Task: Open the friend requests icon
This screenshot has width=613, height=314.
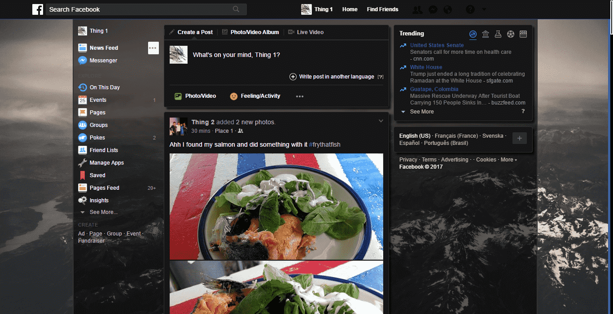Action: (417, 9)
